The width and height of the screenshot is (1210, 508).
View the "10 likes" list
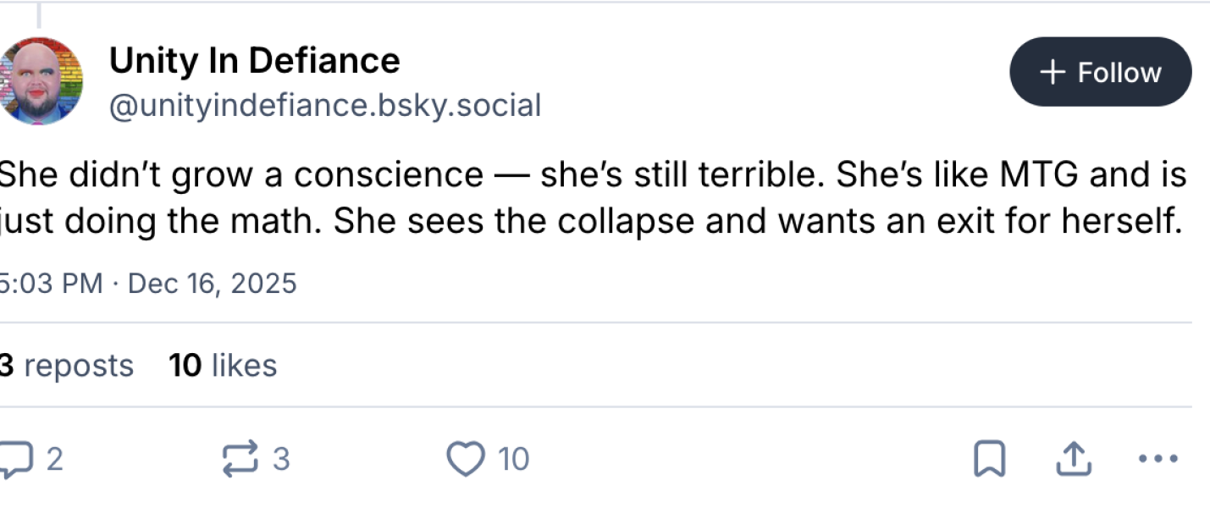pos(223,366)
